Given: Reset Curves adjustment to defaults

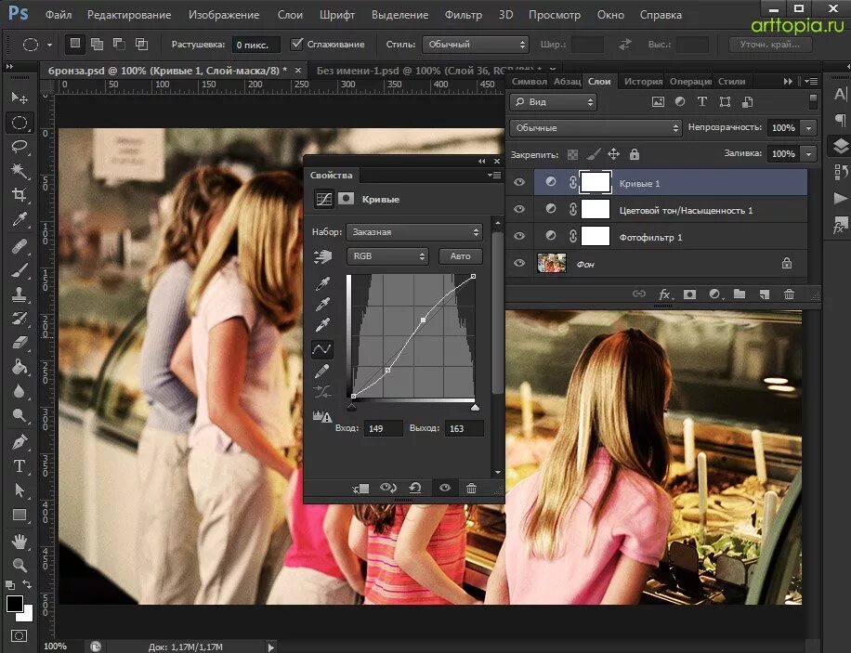Looking at the screenshot, I should (415, 488).
